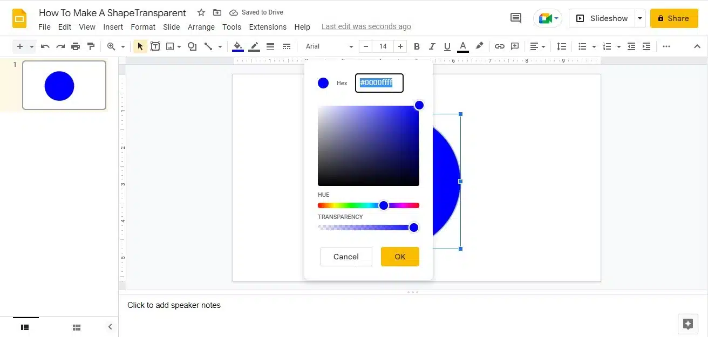Star the presentation
Viewport: 708px width, 337px height.
pos(201,12)
